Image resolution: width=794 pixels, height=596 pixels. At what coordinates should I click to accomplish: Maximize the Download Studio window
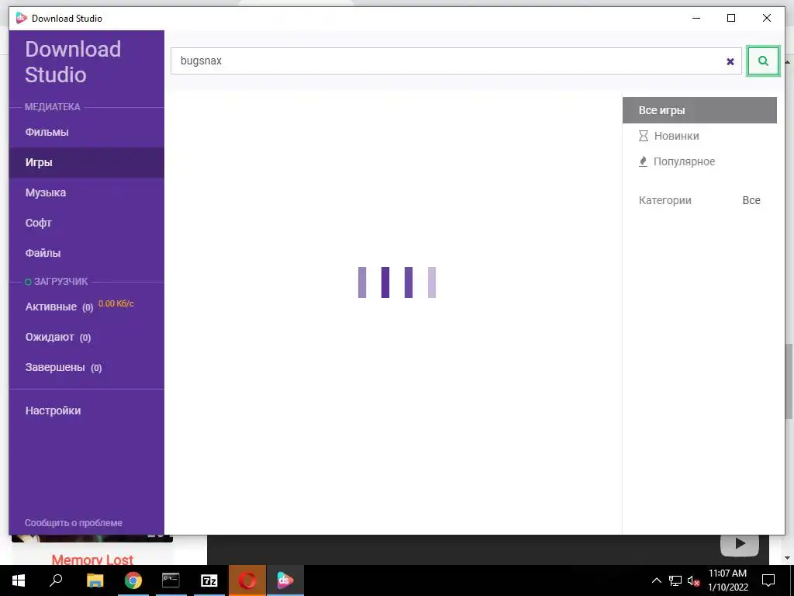[731, 19]
